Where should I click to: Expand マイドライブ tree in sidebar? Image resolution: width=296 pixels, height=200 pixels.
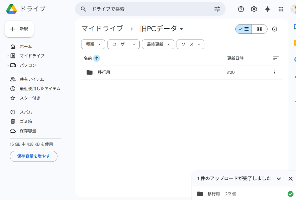point(8,56)
